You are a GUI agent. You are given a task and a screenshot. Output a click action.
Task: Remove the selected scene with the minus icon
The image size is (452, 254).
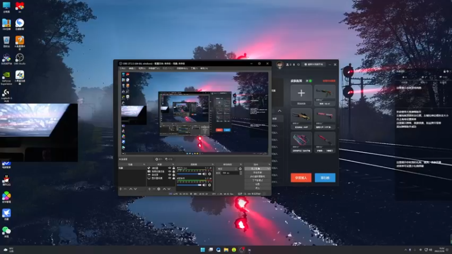pos(125,189)
